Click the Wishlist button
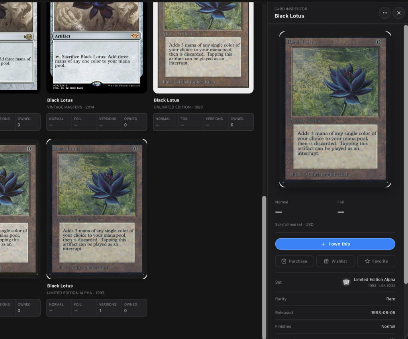This screenshot has width=408, height=339. (335, 261)
